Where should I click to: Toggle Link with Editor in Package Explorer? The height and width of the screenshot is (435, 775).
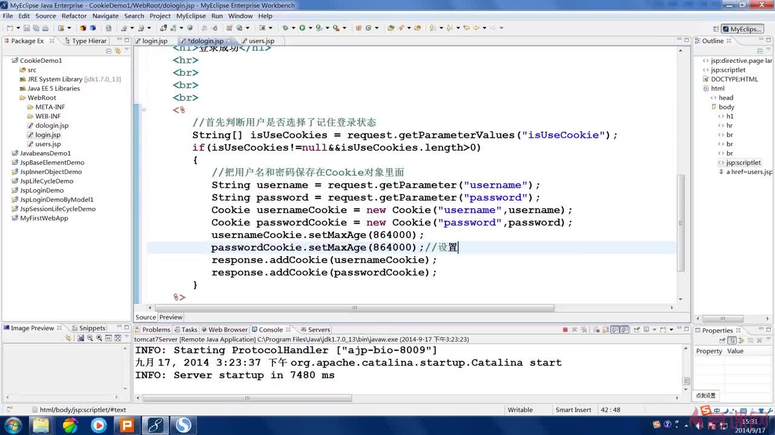tap(118, 51)
